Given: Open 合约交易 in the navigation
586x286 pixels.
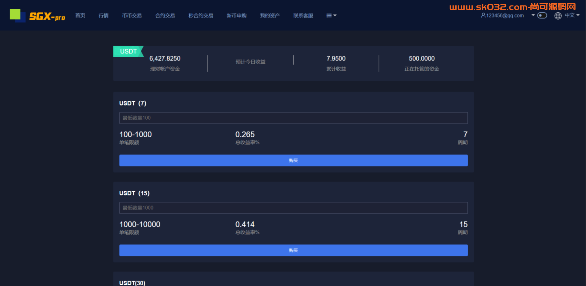Looking at the screenshot, I should tap(165, 16).
